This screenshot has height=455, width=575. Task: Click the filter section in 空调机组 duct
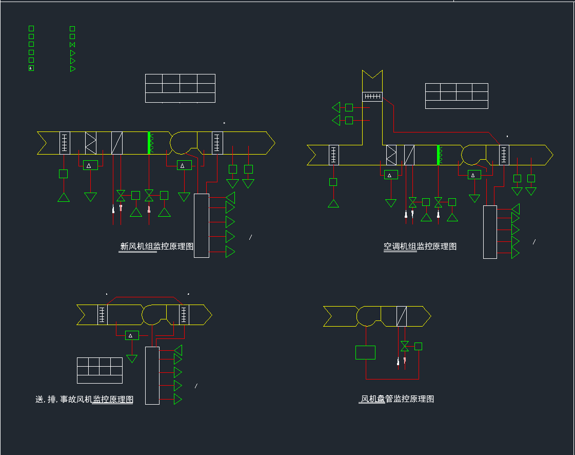point(391,155)
